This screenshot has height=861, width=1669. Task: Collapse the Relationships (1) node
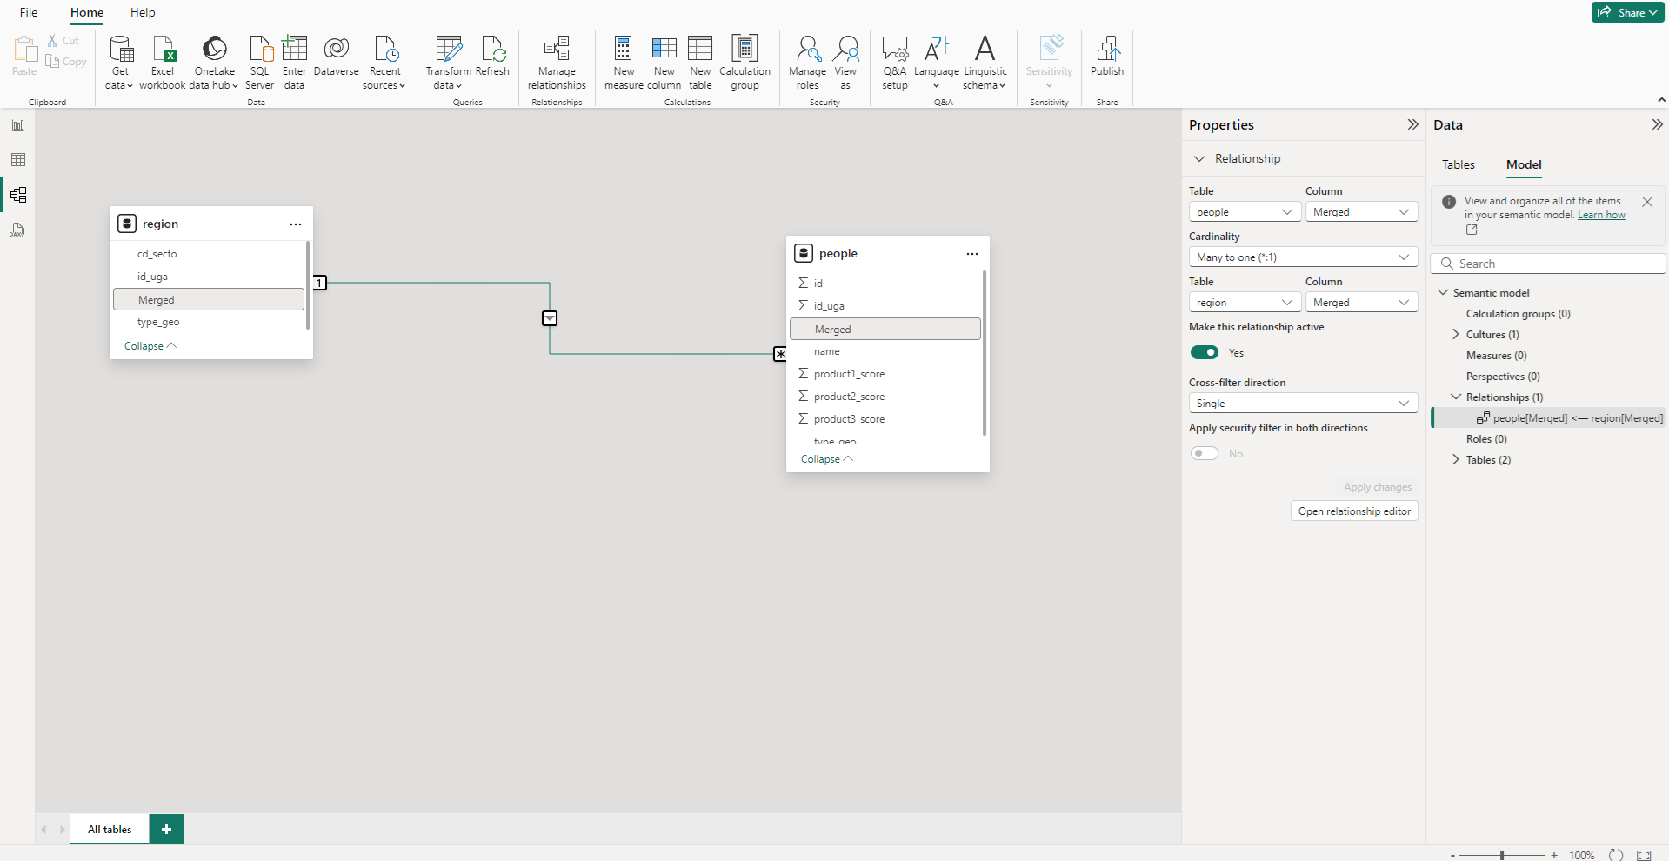point(1456,397)
